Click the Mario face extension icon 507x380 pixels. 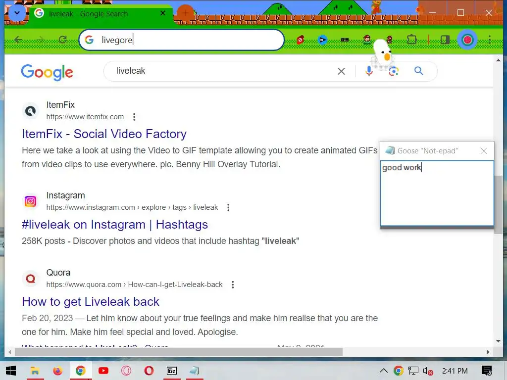367,40
